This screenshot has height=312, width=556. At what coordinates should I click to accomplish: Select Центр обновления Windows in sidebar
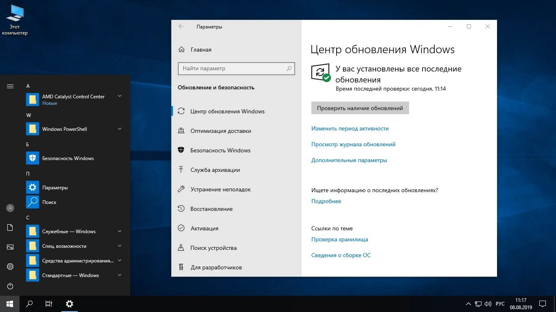click(x=236, y=111)
